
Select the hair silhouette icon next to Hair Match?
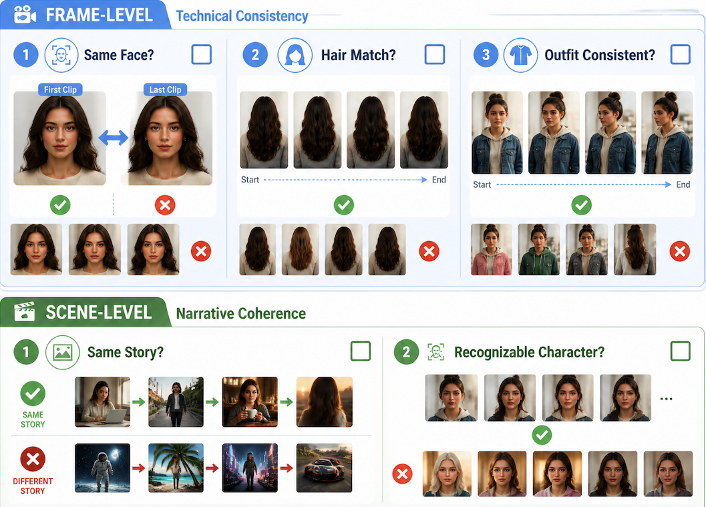coord(295,55)
